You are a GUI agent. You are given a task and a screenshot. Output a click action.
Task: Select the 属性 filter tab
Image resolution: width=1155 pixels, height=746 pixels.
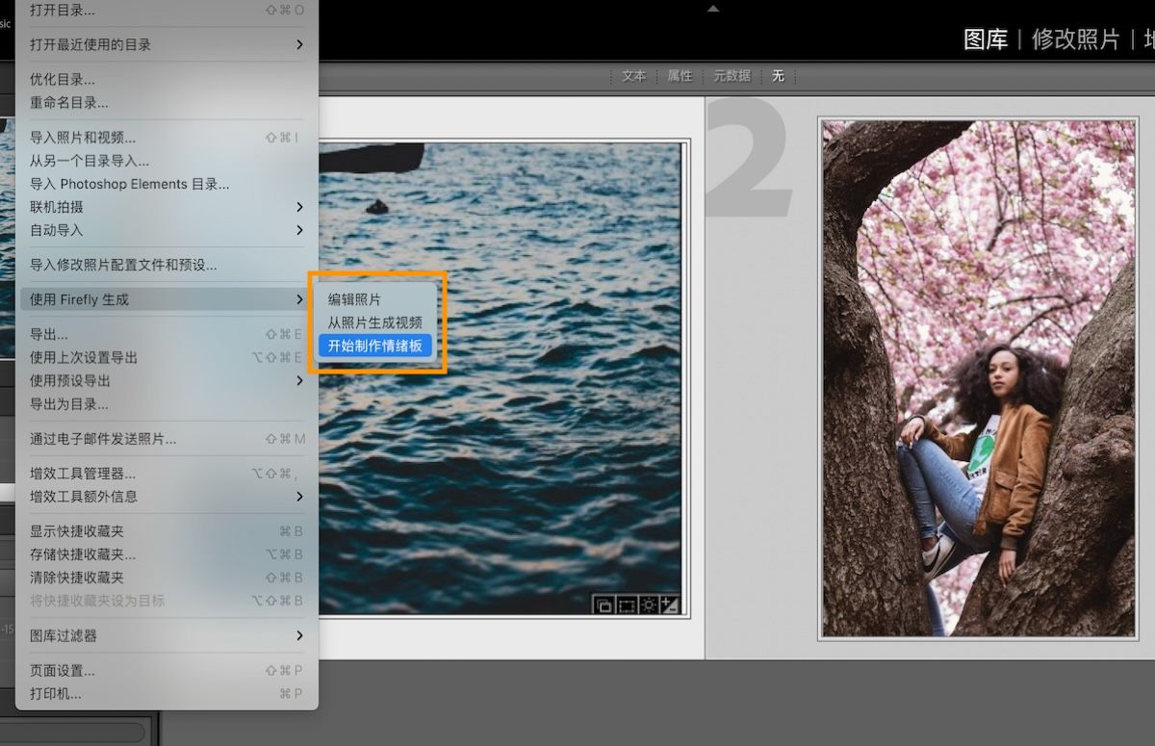coord(680,76)
